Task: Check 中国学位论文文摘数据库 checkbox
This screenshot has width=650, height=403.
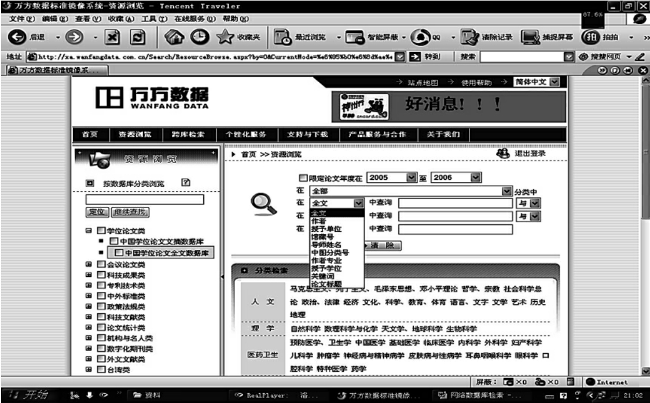Action: tap(114, 241)
